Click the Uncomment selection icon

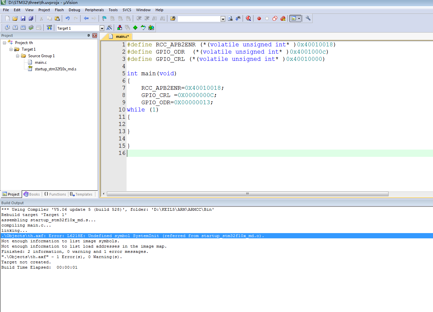click(x=163, y=18)
